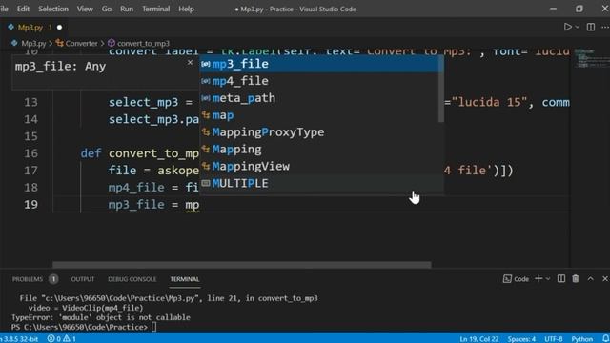Open the Run menu

pos(127,9)
